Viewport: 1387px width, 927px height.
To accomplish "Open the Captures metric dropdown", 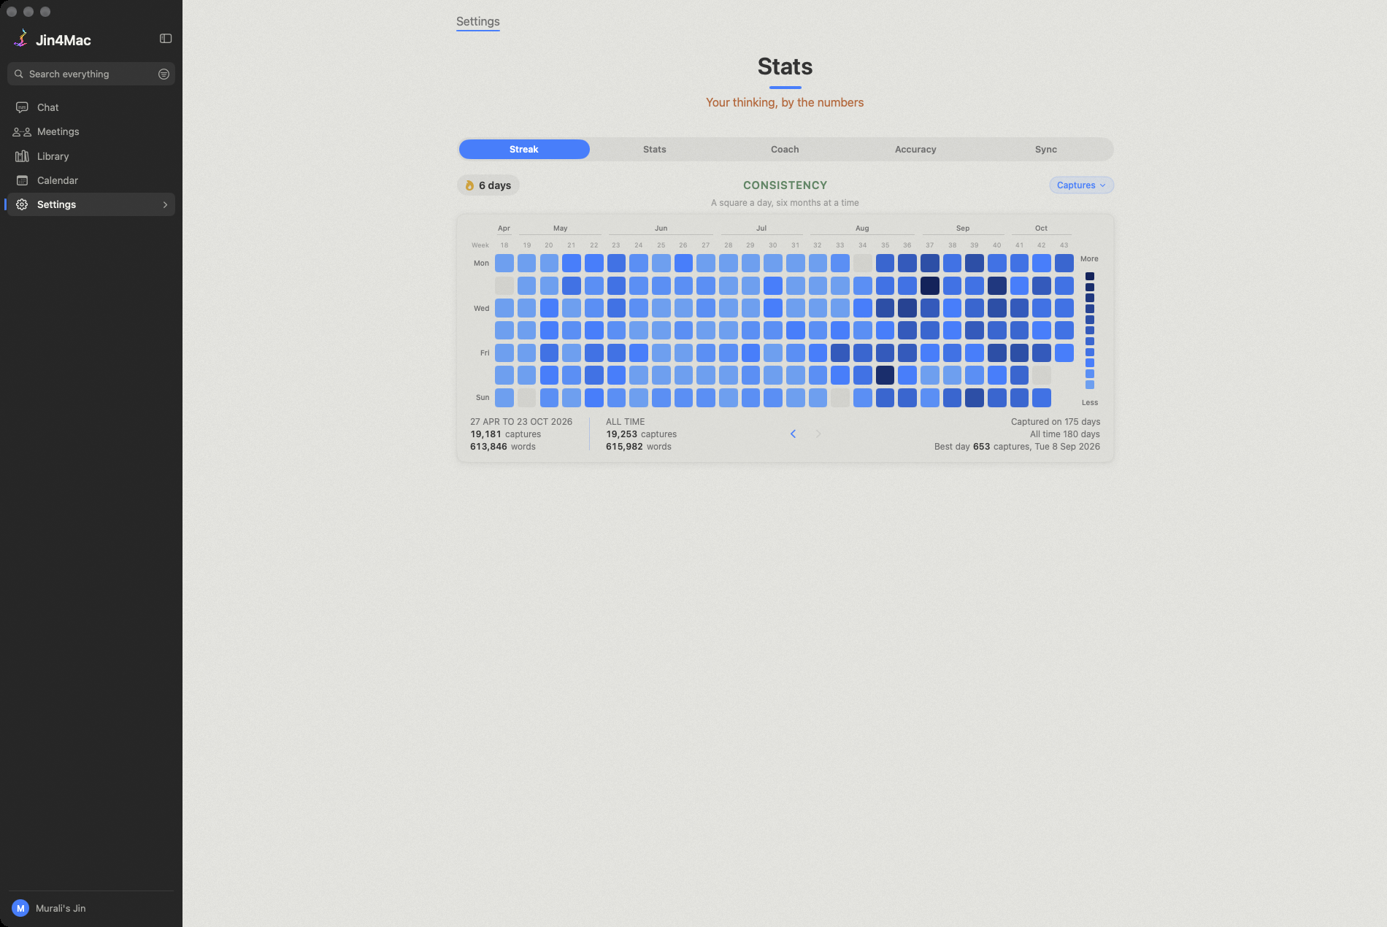I will [1081, 185].
